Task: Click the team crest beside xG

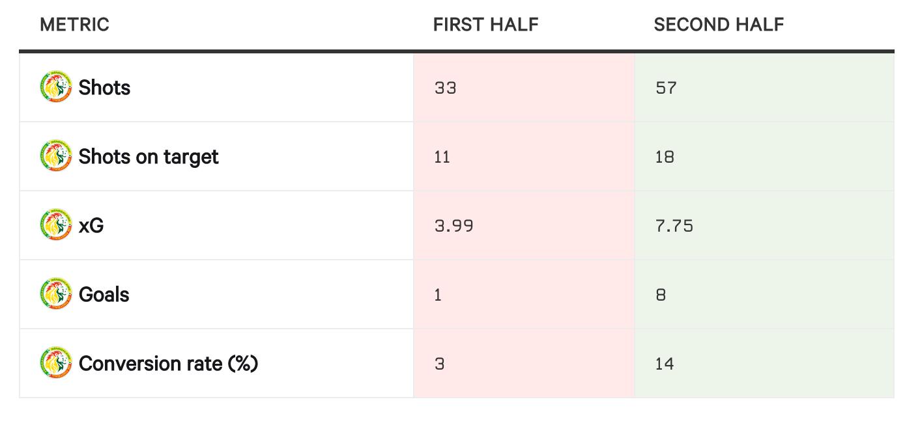Action: 56,225
